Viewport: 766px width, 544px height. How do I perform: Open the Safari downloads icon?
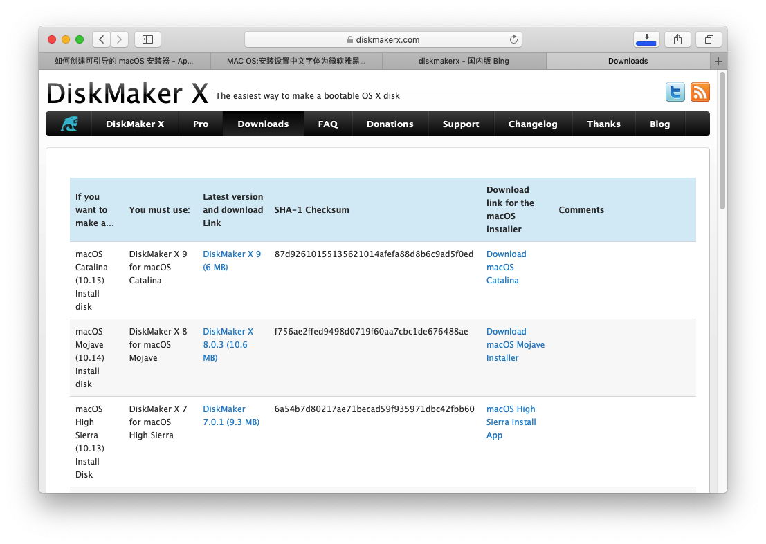click(646, 39)
